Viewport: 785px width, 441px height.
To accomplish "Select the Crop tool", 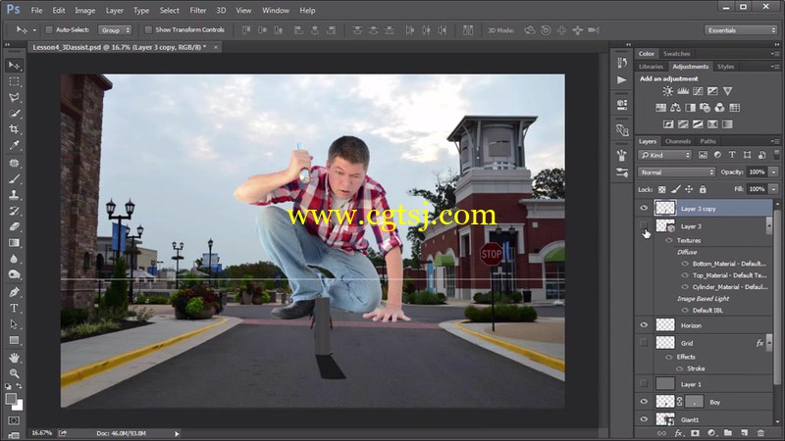I will (14, 129).
